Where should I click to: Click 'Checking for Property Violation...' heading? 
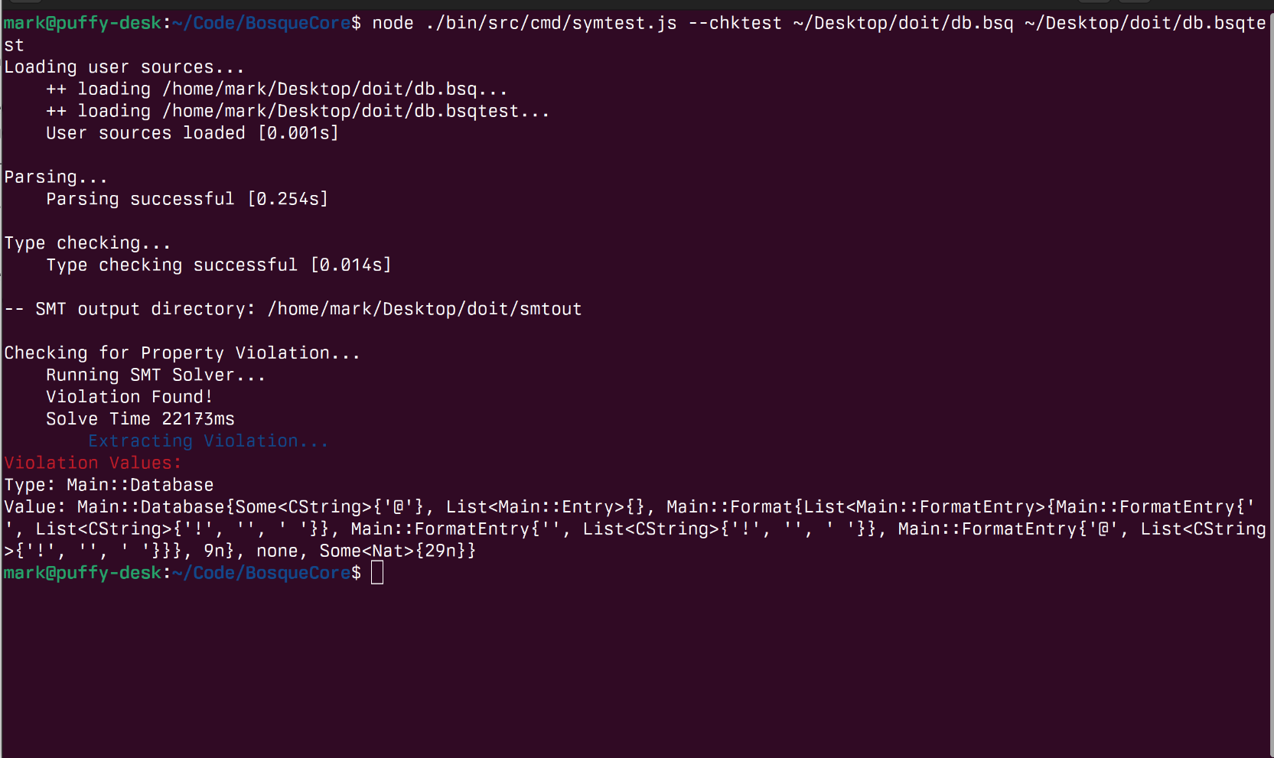[x=181, y=353]
